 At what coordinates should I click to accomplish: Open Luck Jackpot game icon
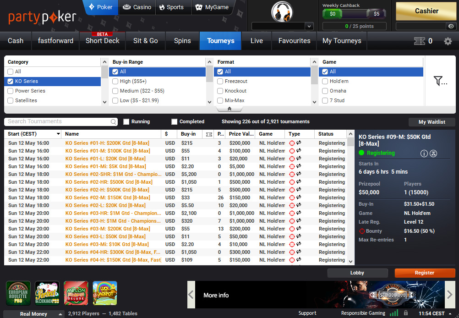(105, 293)
